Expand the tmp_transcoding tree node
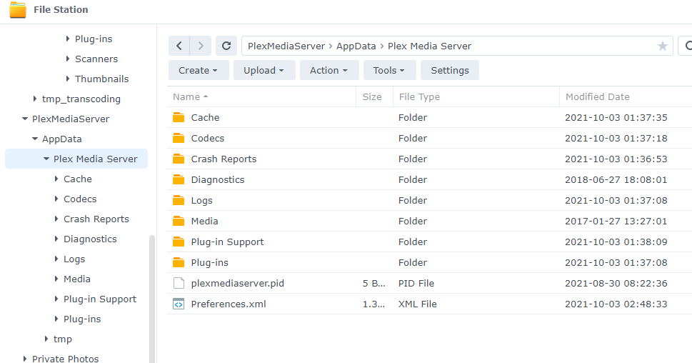 click(x=35, y=99)
